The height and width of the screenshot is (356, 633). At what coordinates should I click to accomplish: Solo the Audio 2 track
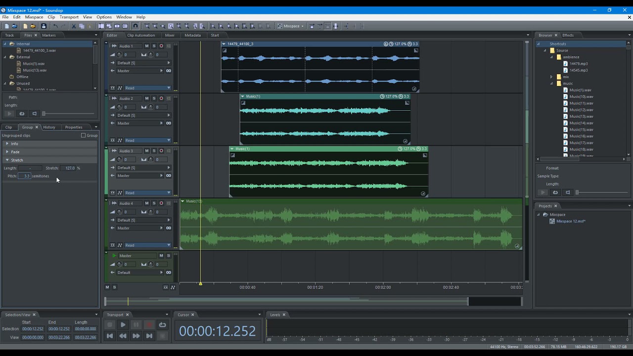154,98
